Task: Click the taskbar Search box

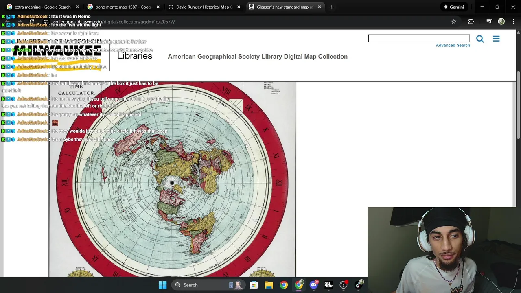Action: pos(208,285)
